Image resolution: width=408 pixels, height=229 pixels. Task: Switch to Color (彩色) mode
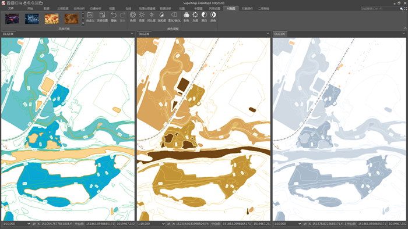coord(187,17)
